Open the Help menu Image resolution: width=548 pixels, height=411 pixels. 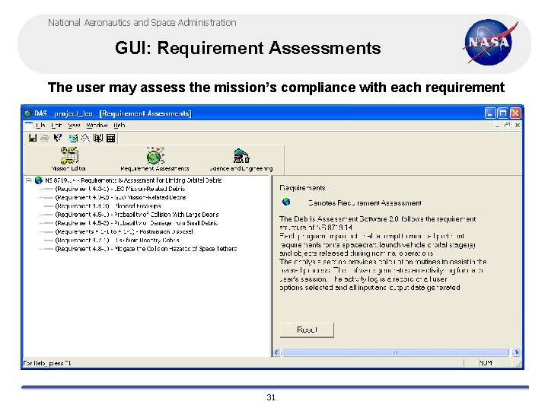[x=119, y=125]
